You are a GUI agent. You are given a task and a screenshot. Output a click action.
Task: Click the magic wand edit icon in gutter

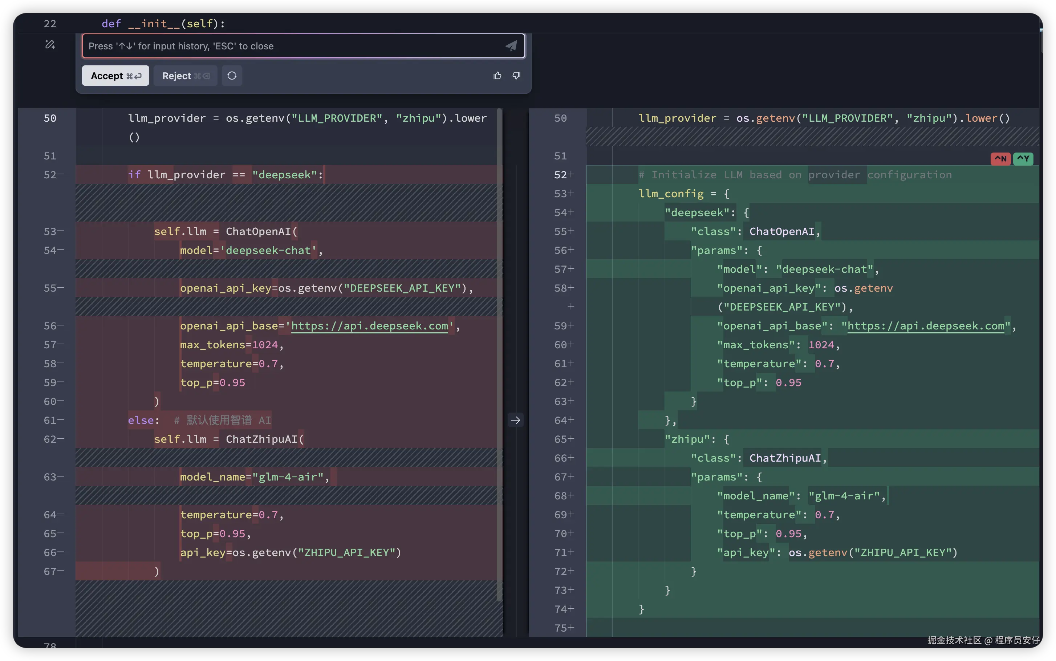tap(50, 45)
